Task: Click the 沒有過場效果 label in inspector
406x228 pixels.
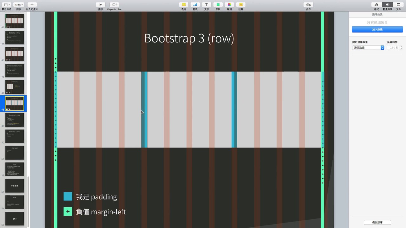Action: 377,23
